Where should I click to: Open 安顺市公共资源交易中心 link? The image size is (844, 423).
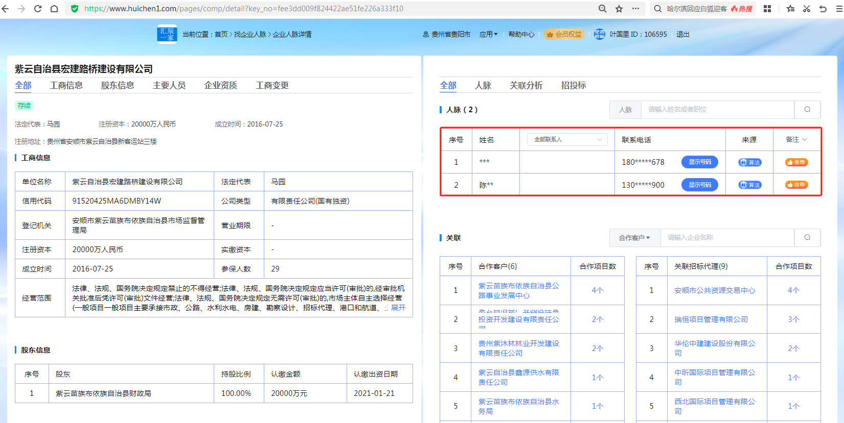tap(715, 290)
